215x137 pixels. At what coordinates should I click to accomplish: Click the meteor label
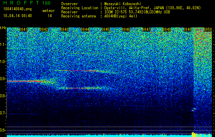tap(49, 11)
